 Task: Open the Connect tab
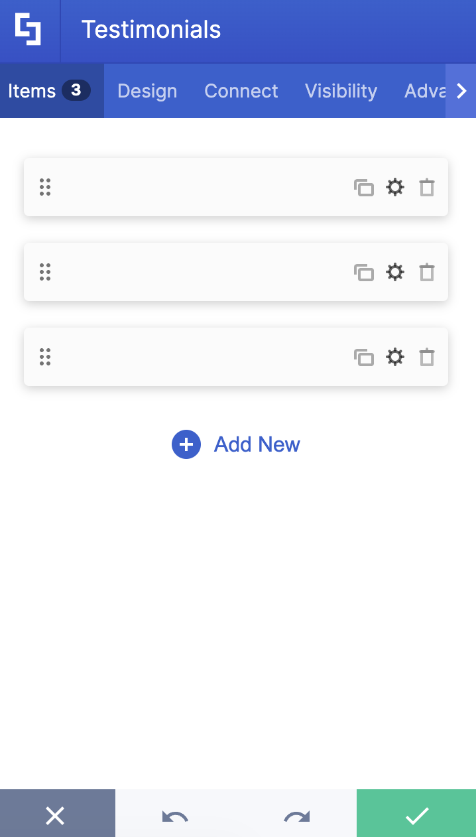pyautogui.click(x=241, y=91)
